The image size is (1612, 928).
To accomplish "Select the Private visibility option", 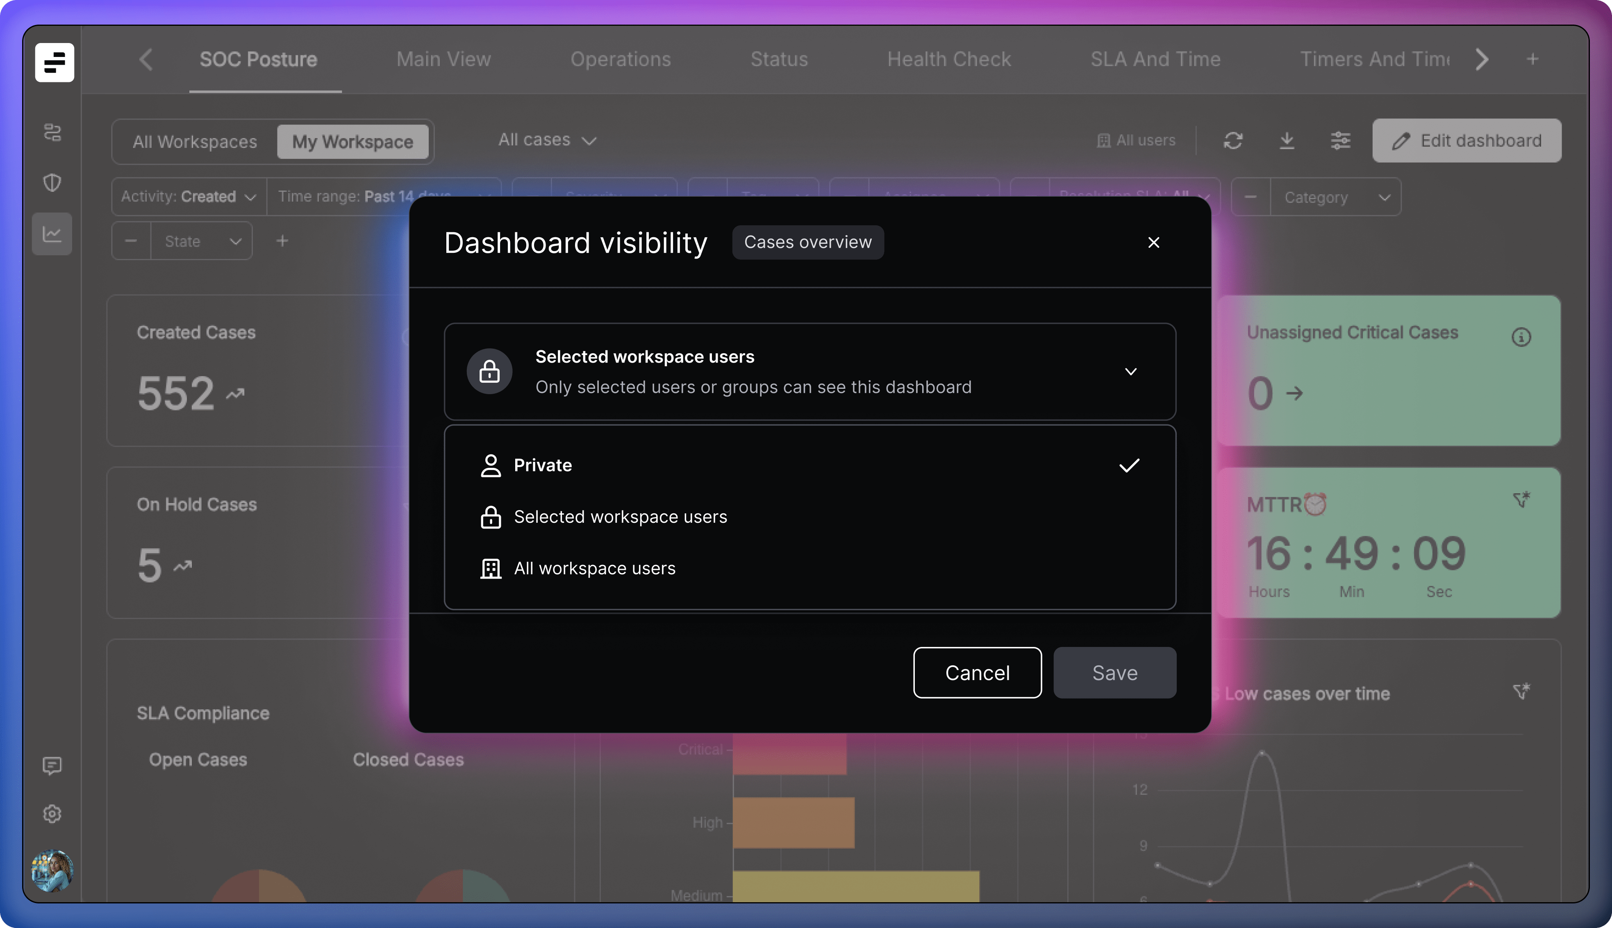I will click(x=542, y=465).
